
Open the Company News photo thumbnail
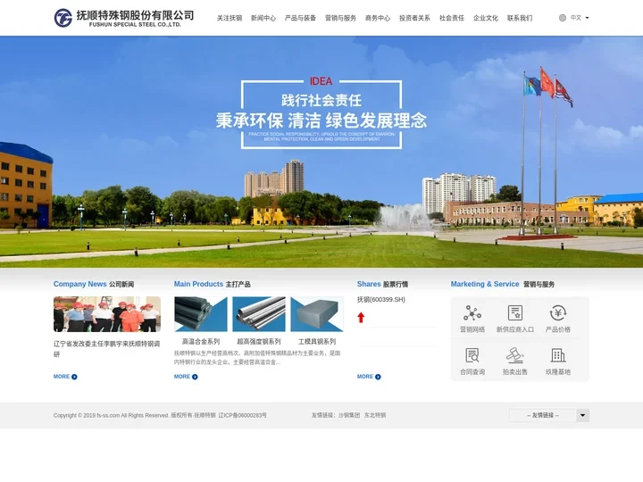pos(107,314)
